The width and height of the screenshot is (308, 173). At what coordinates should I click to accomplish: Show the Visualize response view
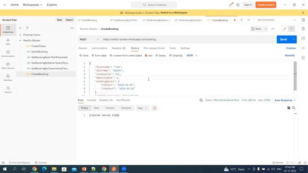126,108
